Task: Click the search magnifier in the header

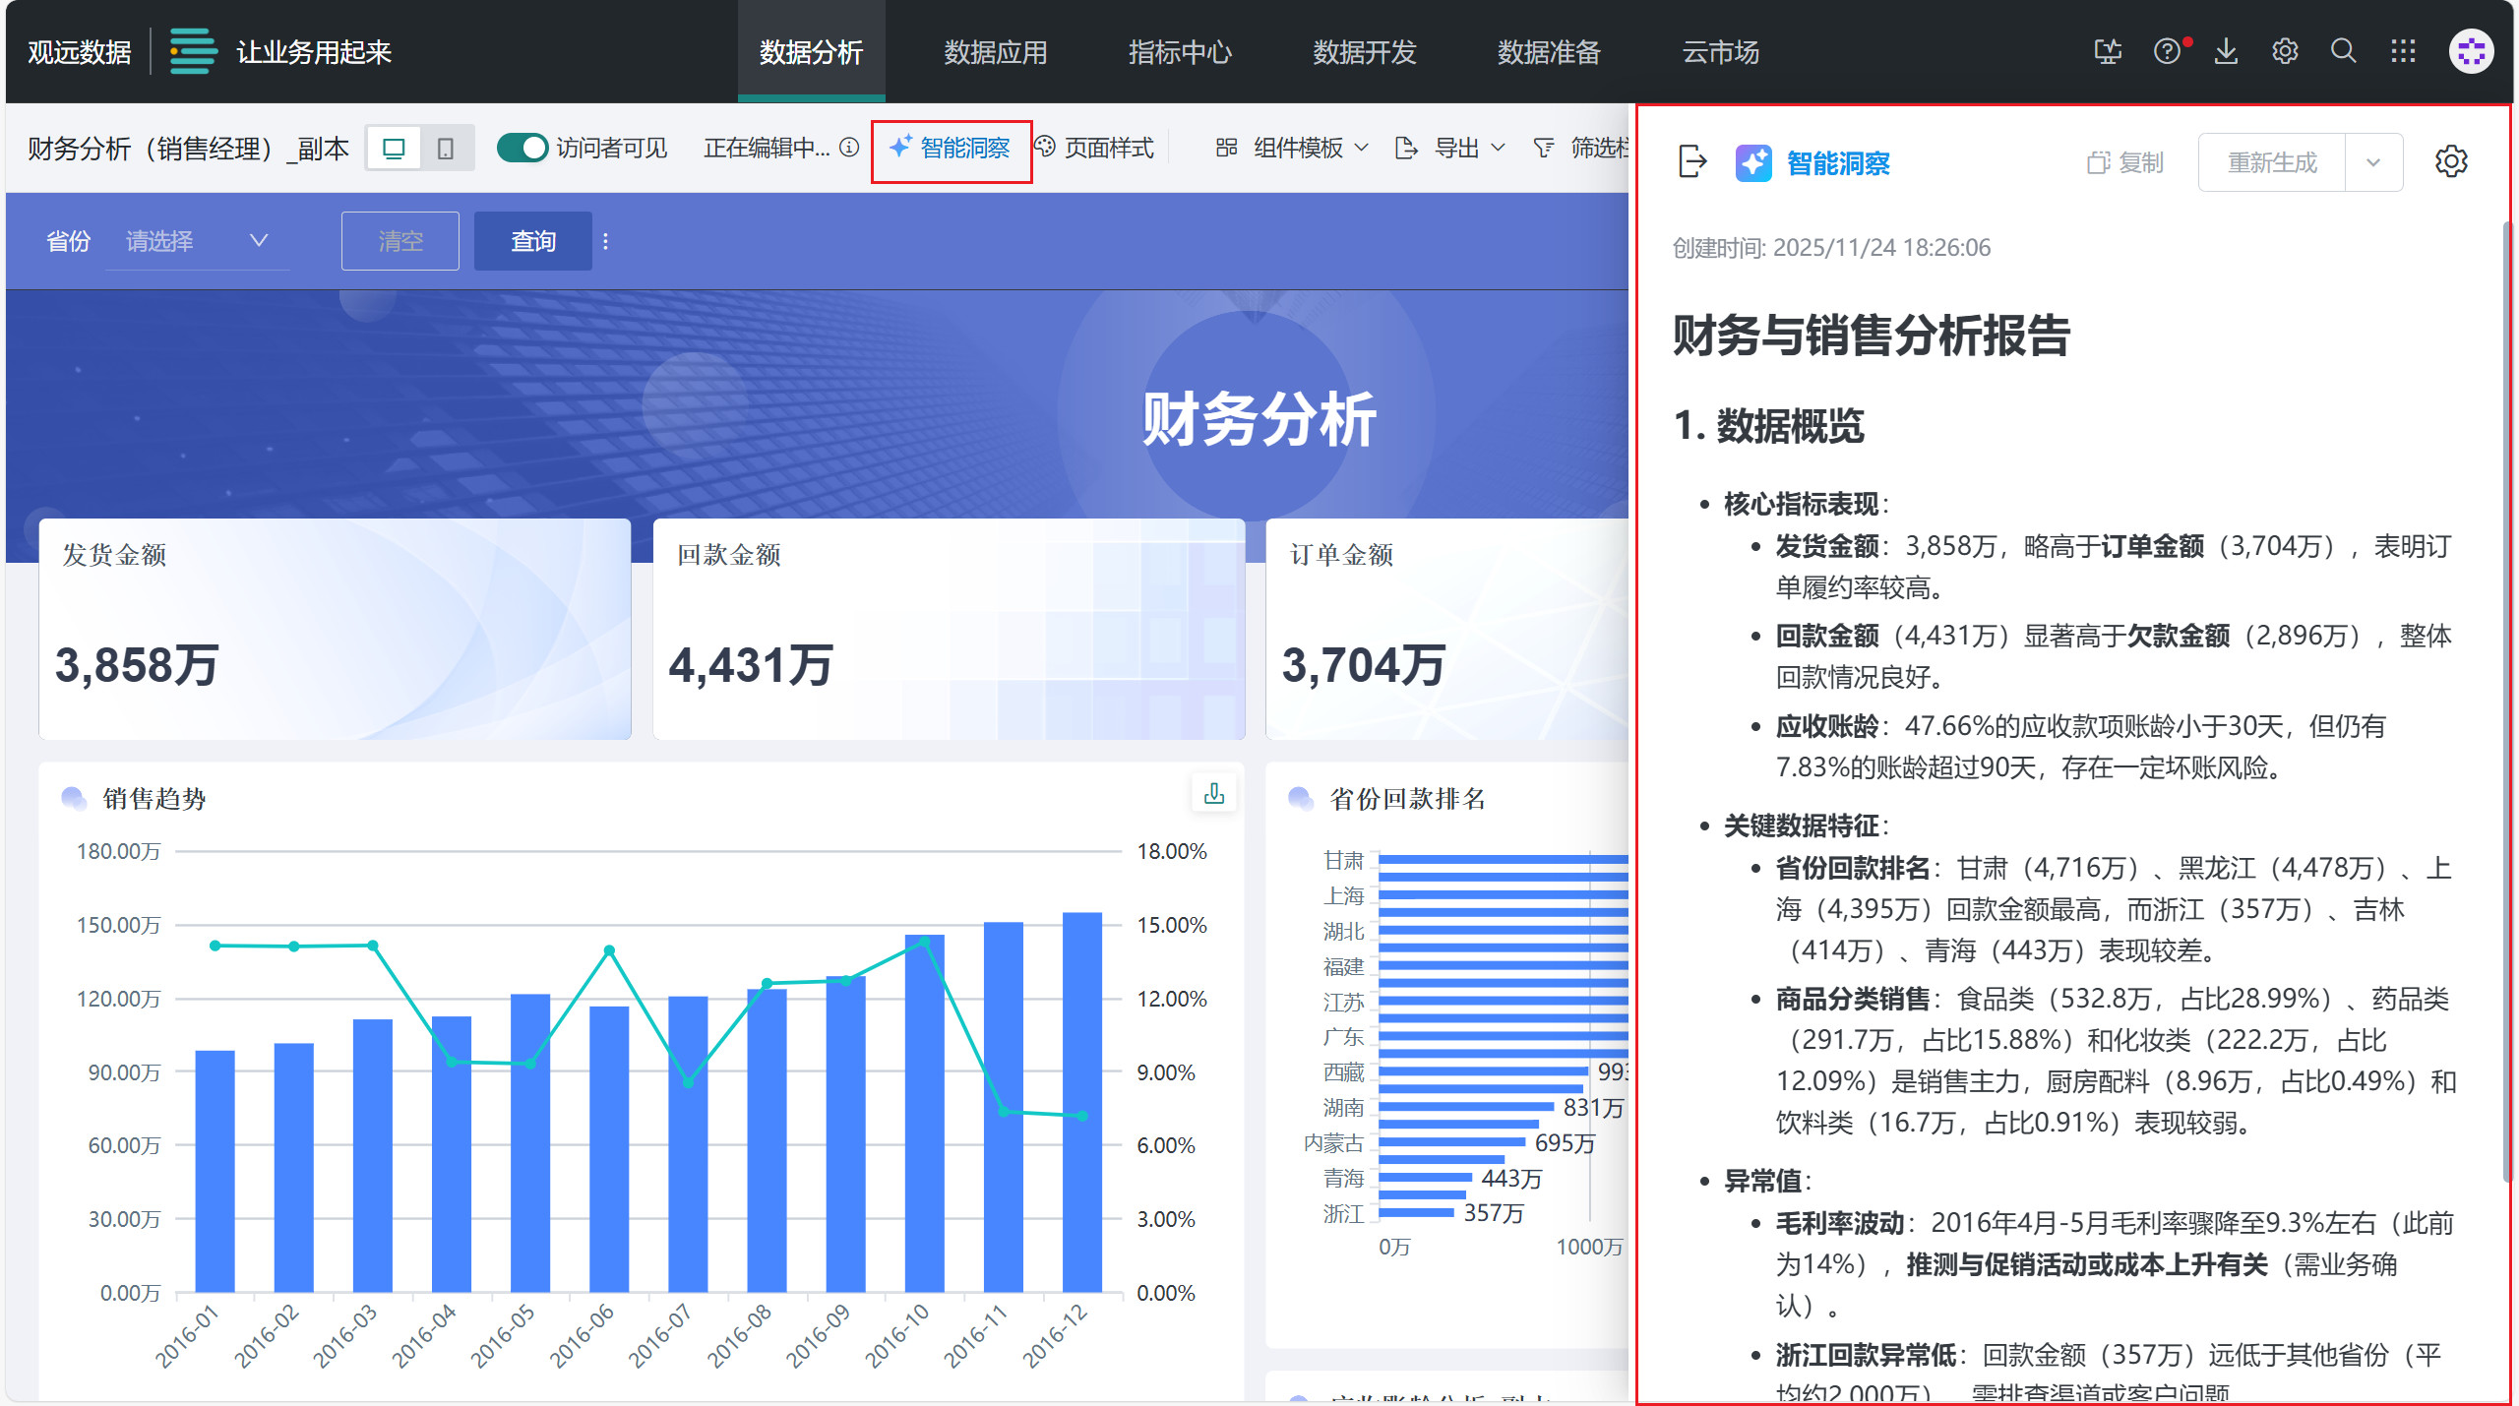Action: click(x=2344, y=51)
